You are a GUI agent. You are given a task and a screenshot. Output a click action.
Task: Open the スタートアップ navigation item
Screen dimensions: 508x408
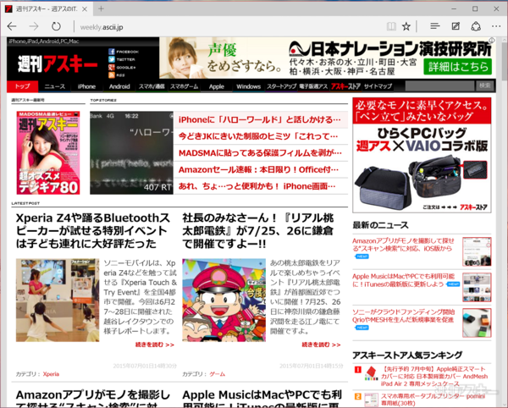tap(281, 86)
